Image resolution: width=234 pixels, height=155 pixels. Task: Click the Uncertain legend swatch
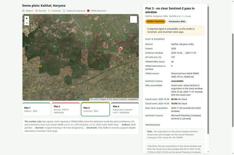pos(49,11)
